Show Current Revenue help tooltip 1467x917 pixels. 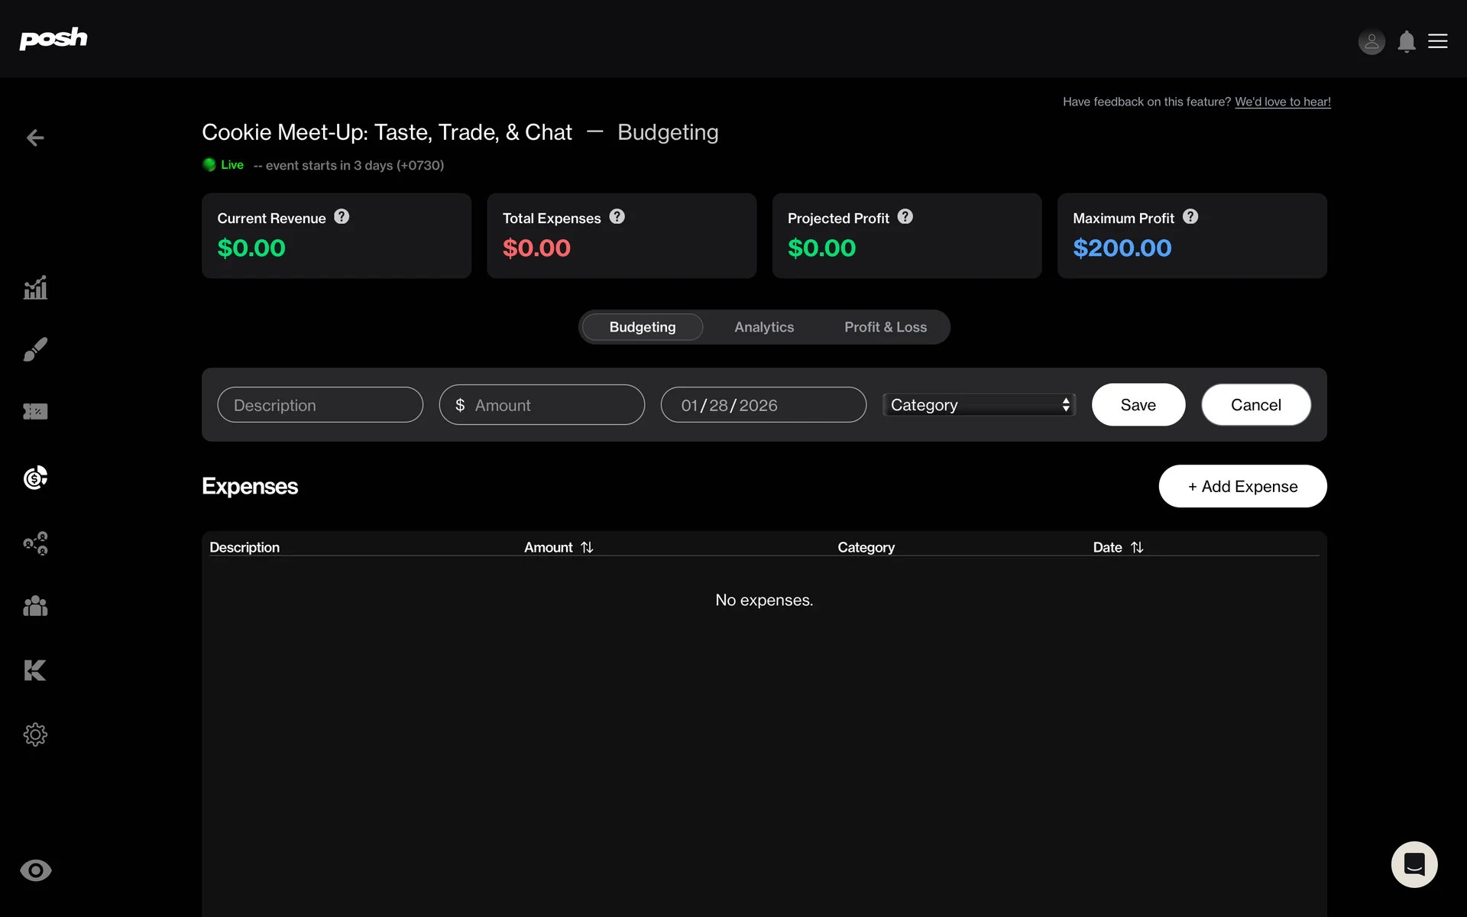point(342,217)
